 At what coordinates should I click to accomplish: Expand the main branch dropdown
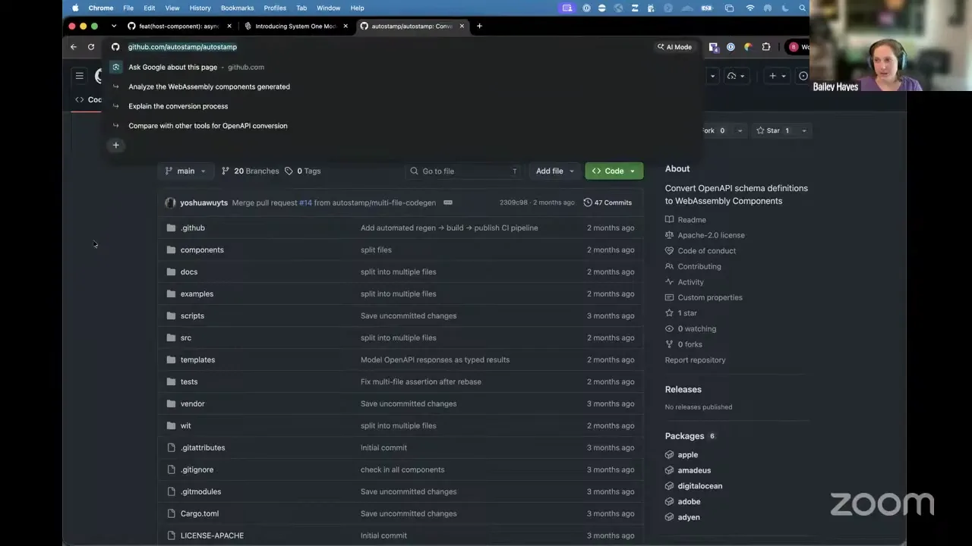tap(185, 171)
